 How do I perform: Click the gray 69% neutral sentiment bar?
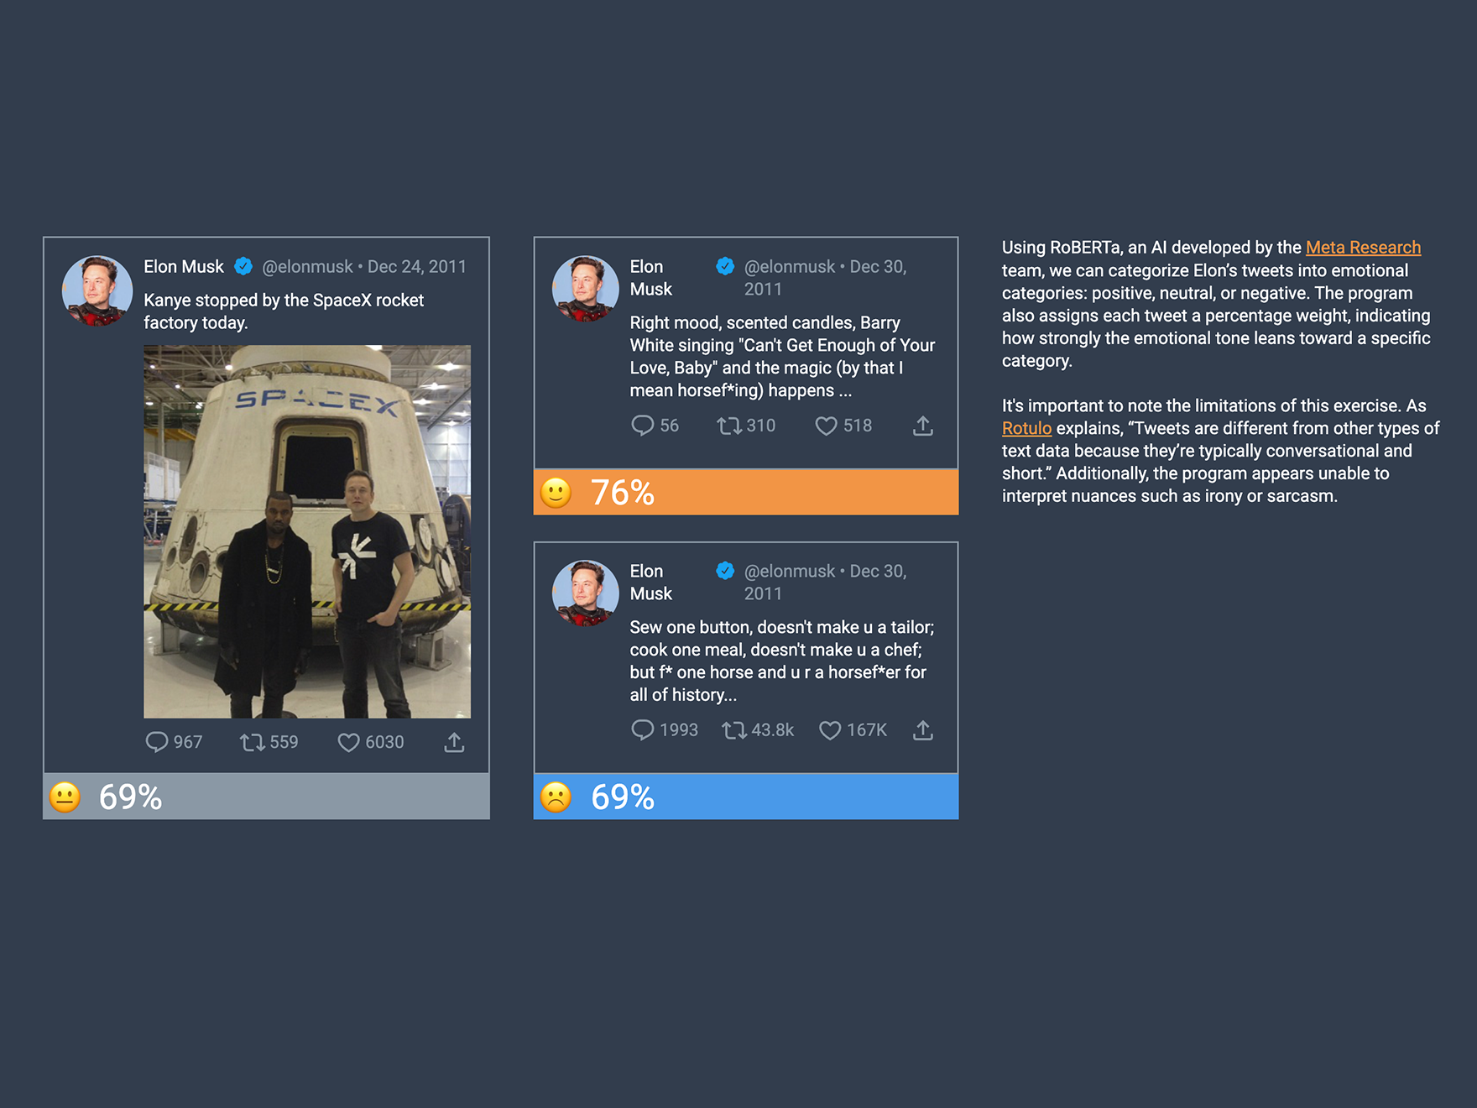[266, 797]
